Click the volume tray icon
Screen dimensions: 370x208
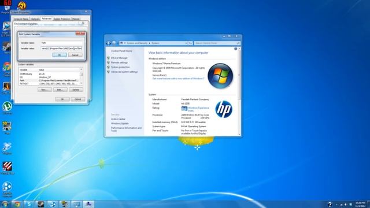click(x=346, y=205)
